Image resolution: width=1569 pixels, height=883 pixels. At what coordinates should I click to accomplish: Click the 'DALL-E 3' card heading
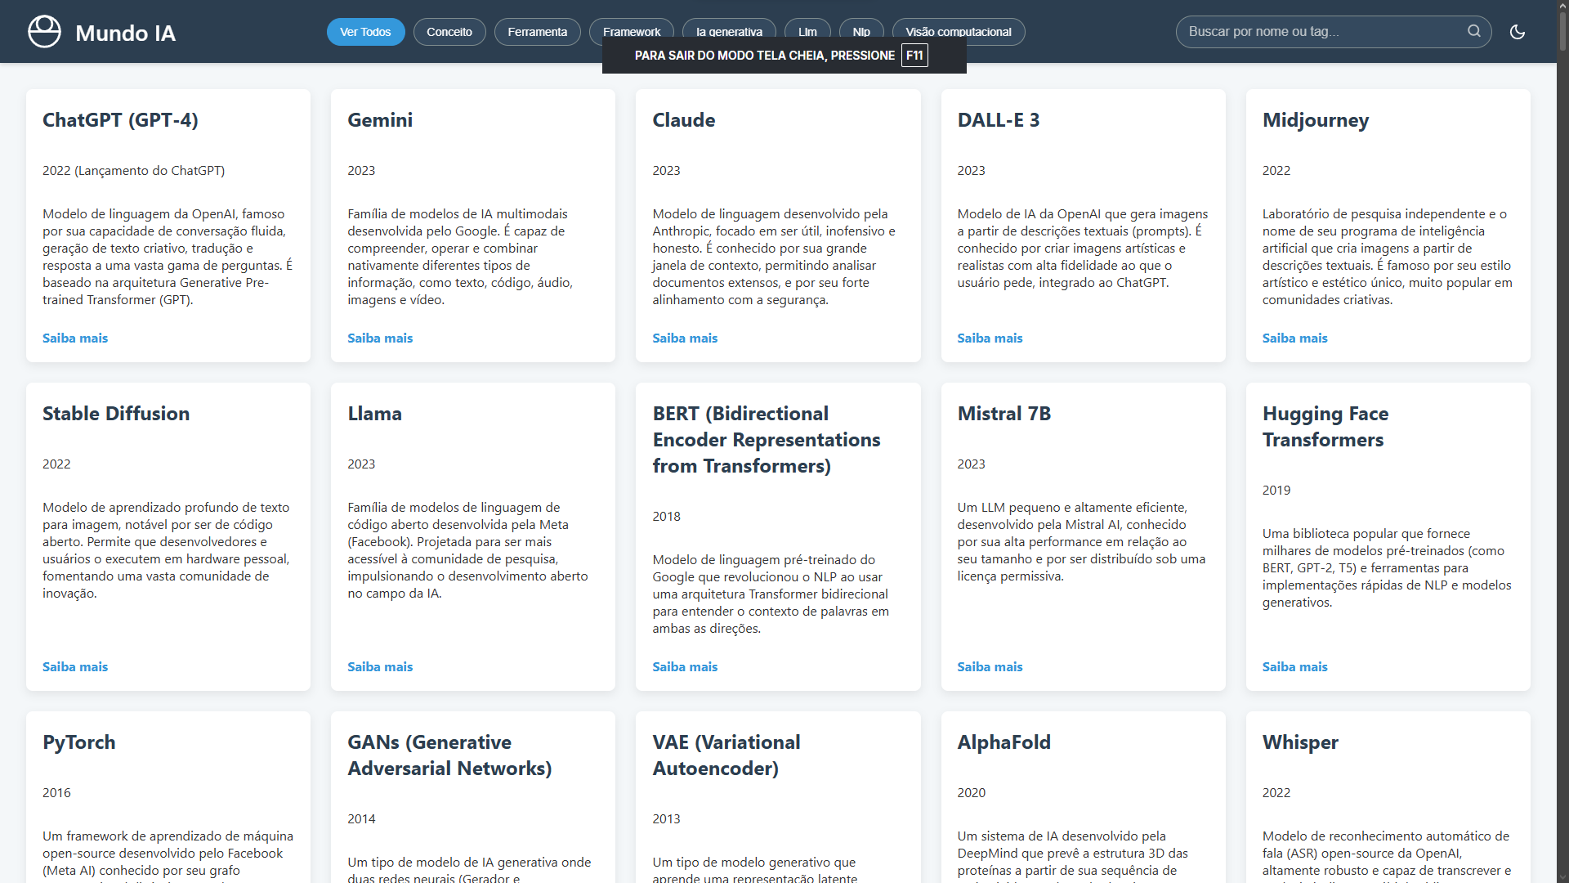point(999,120)
